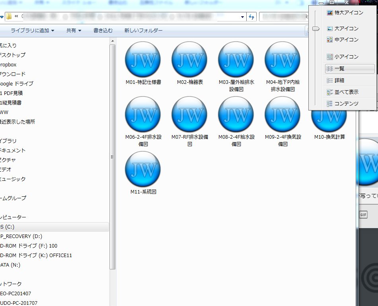Open Google ドライブ in navigation pane
Viewport: 378px width, 306px height.
pos(17,83)
